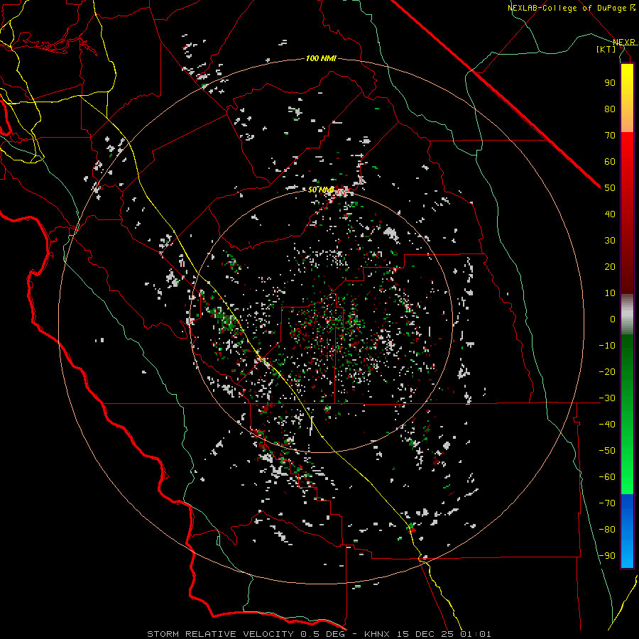
Task: Click the 60 value on the velocity scale
Action: [610, 161]
